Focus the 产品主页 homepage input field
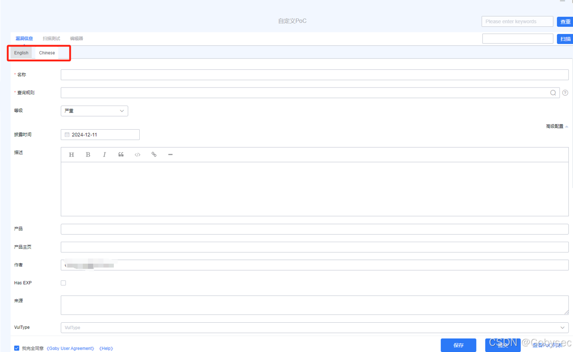This screenshot has height=352, width=573. point(315,247)
